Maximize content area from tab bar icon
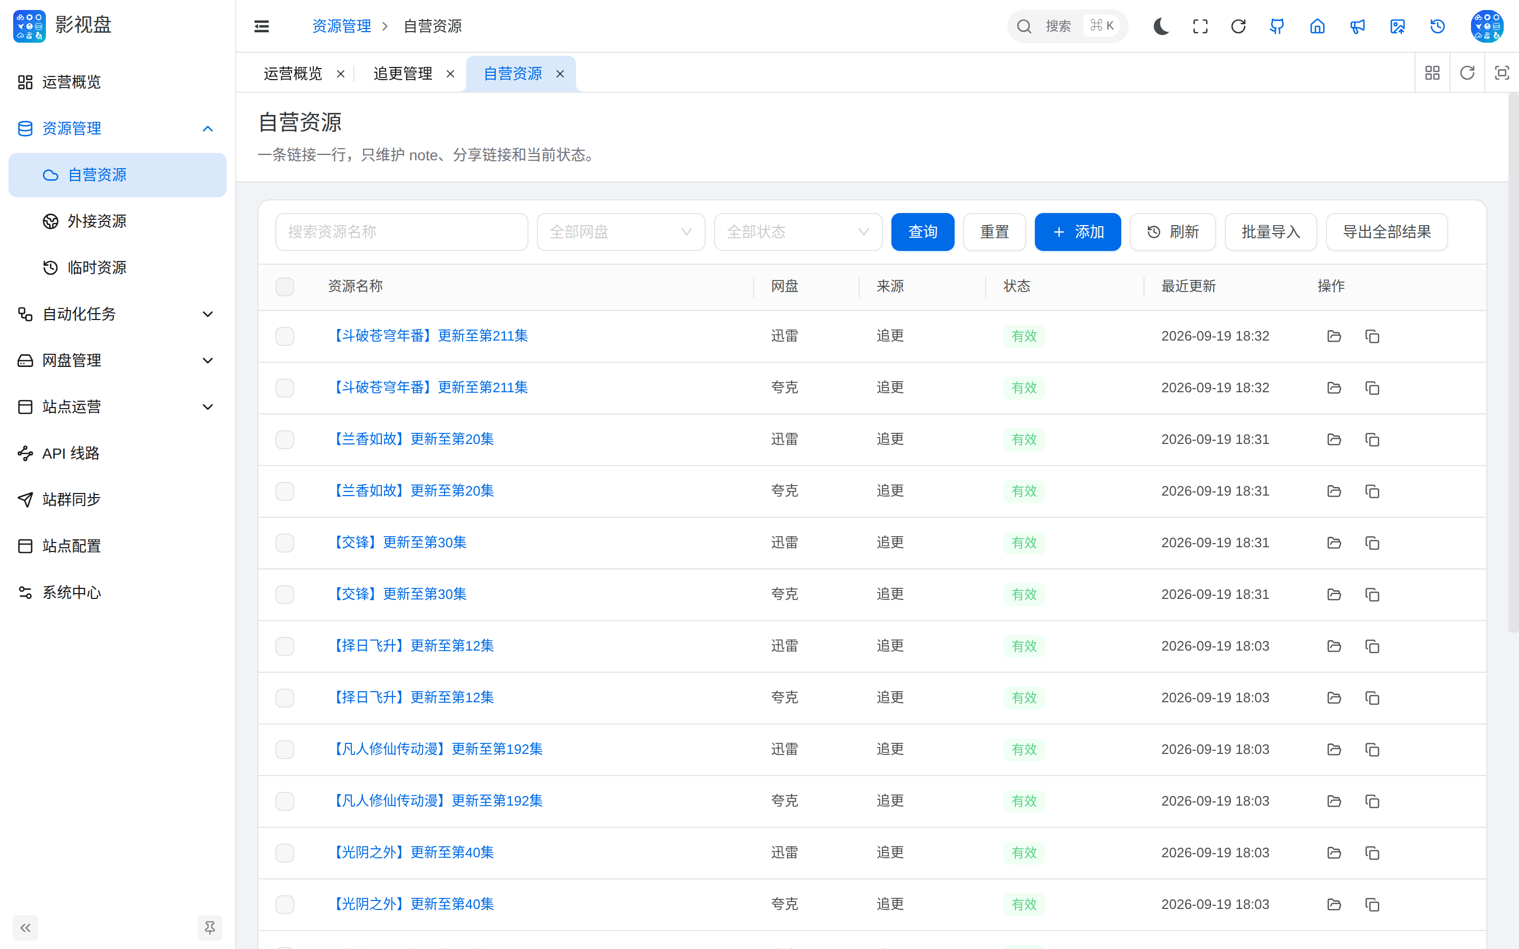1519x949 pixels. tap(1502, 73)
